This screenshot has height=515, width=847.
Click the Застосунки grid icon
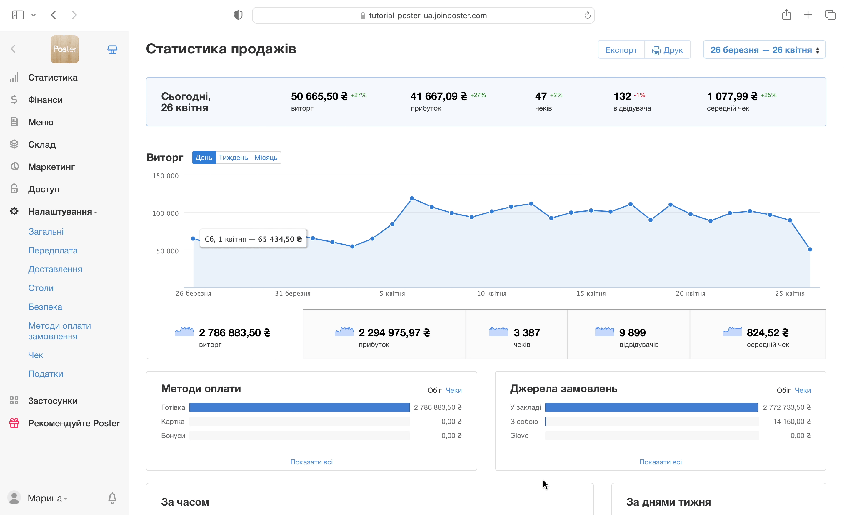pyautogui.click(x=14, y=401)
